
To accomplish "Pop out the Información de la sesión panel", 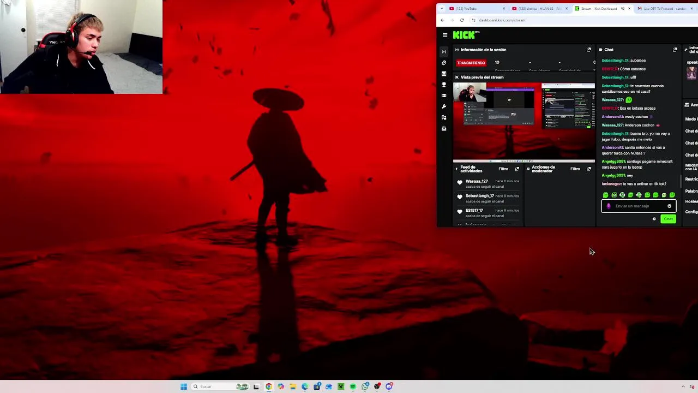I will pyautogui.click(x=588, y=50).
